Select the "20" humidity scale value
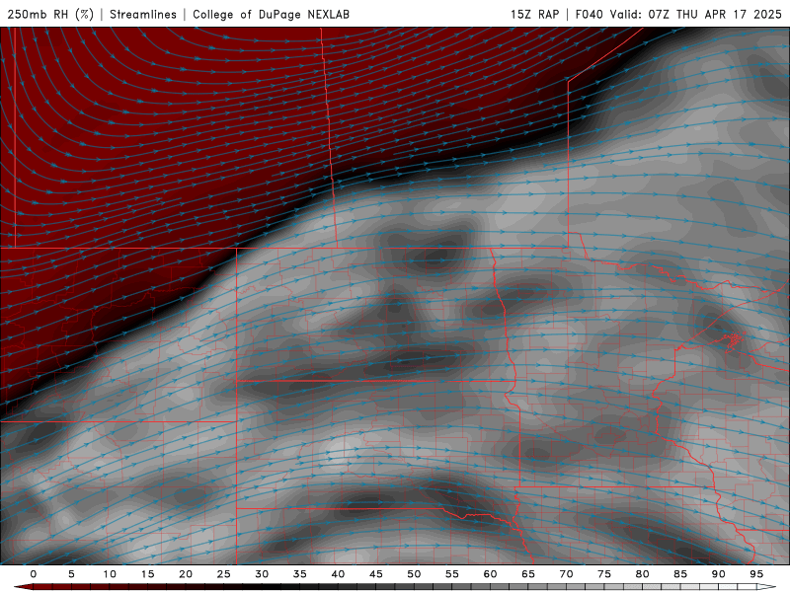 click(186, 574)
